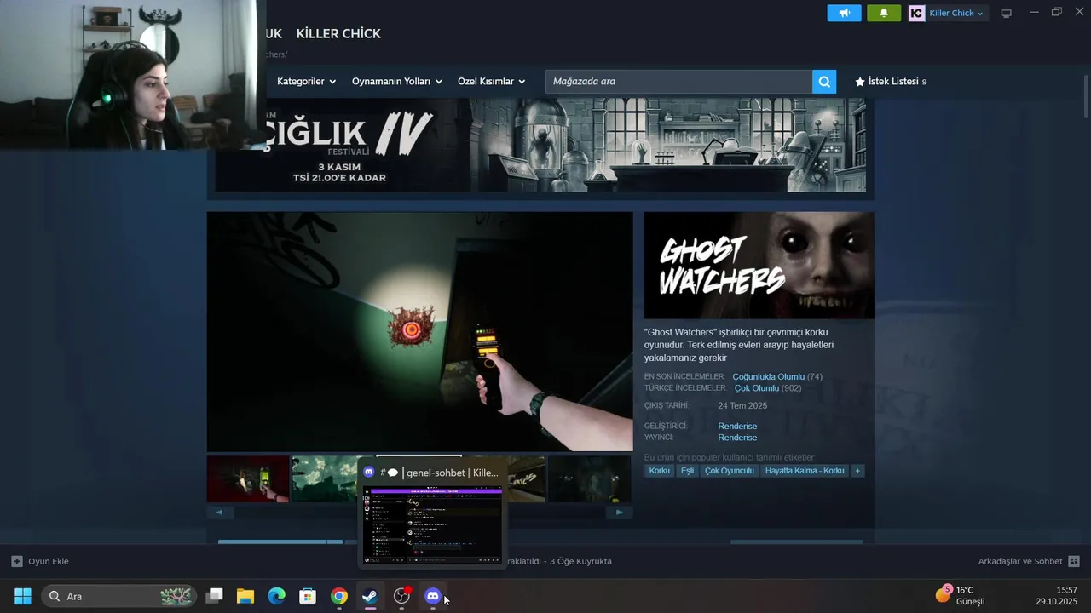
Task: Click the release date 24 Tem 2025
Action: (x=742, y=406)
